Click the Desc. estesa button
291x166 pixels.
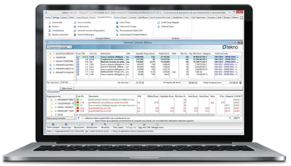(118, 126)
